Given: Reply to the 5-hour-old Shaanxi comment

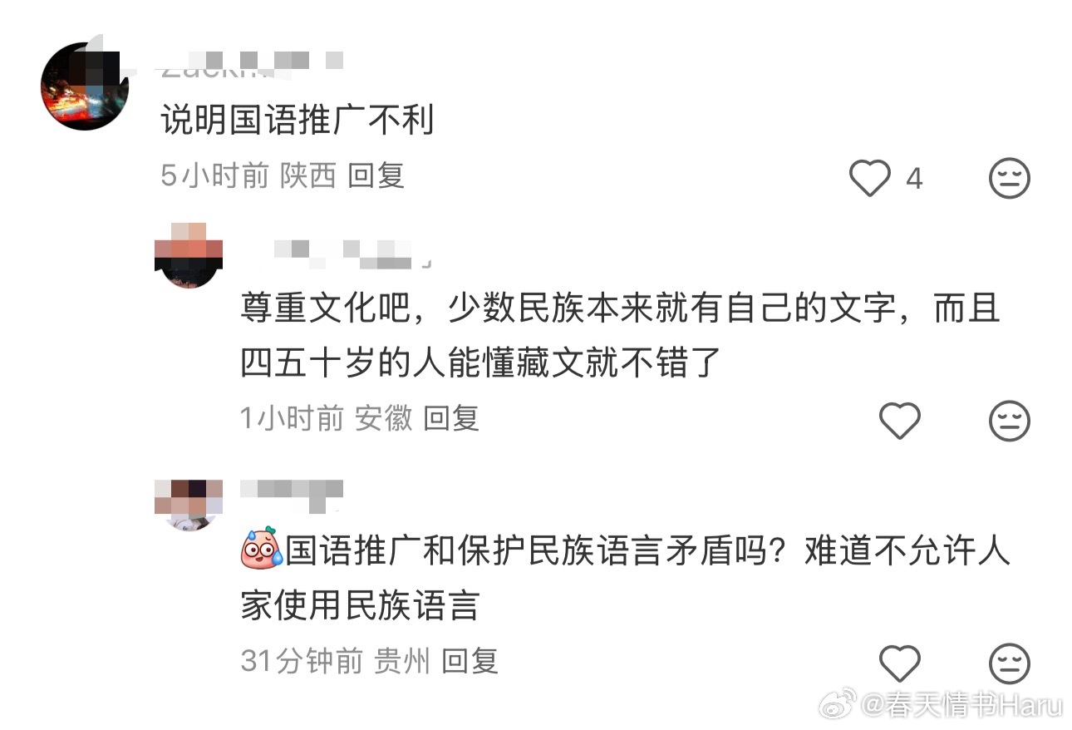Looking at the screenshot, I should tap(376, 175).
